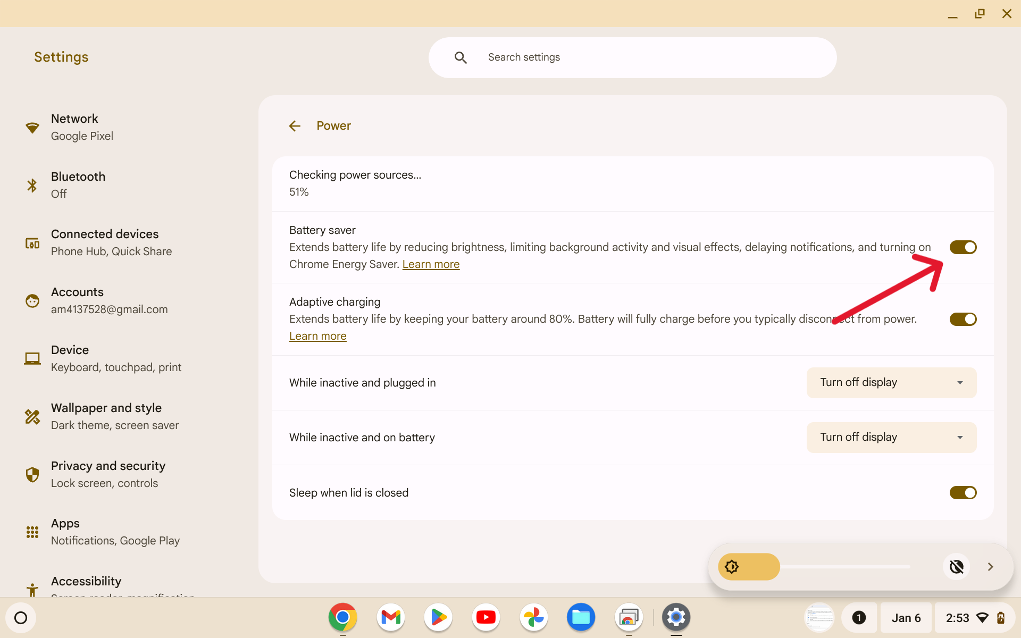Screen dimensions: 1021x638
Task: Open Files app from taskbar
Action: [x=580, y=617]
